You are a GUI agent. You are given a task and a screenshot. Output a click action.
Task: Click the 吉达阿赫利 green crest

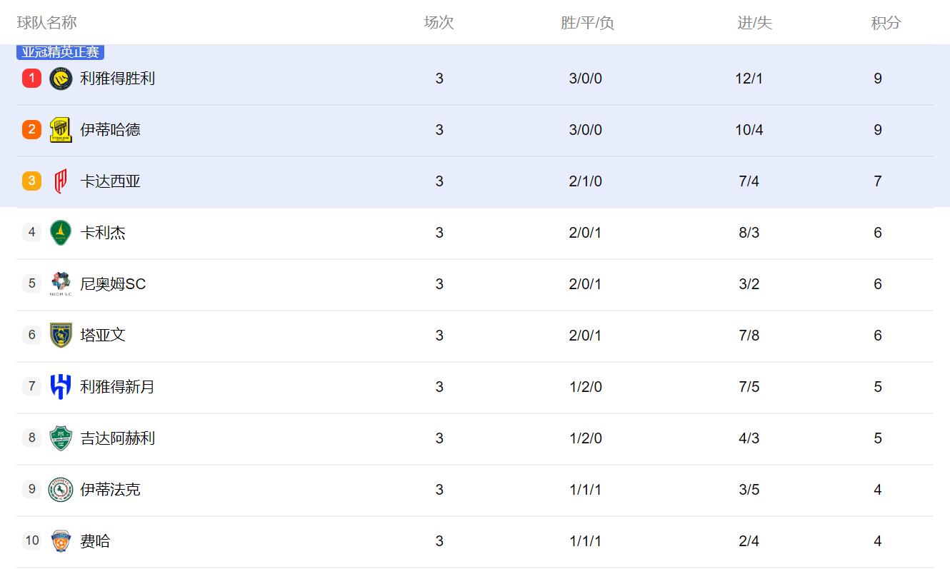pos(61,438)
